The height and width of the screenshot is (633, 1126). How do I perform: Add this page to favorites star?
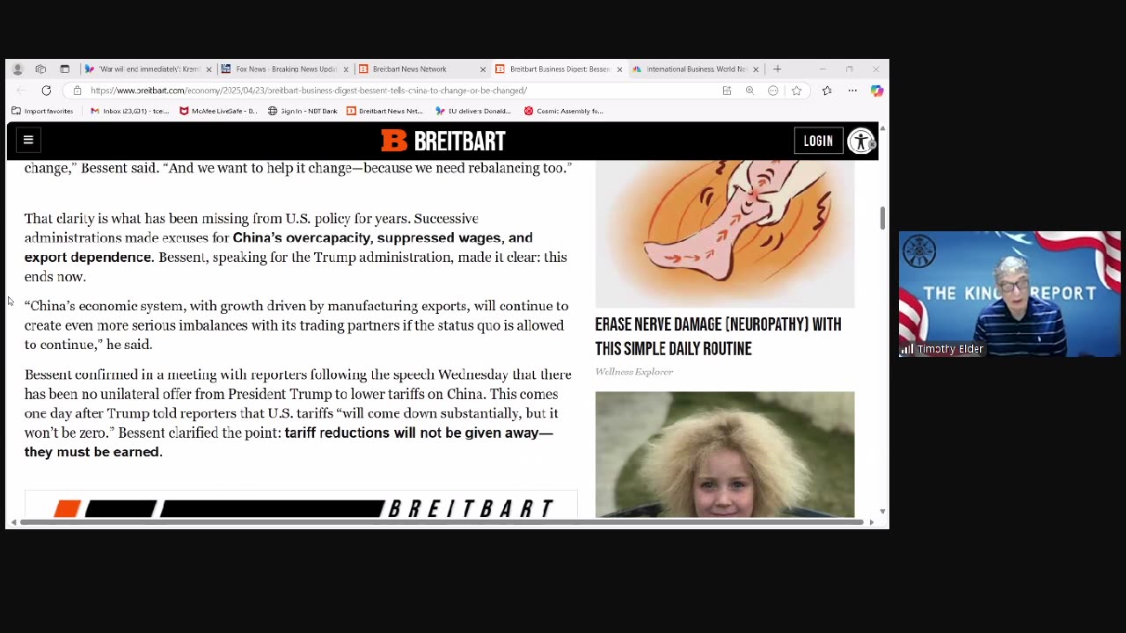[x=796, y=91]
